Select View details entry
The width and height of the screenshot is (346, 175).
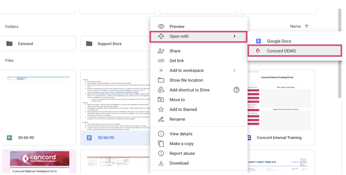(x=199, y=134)
